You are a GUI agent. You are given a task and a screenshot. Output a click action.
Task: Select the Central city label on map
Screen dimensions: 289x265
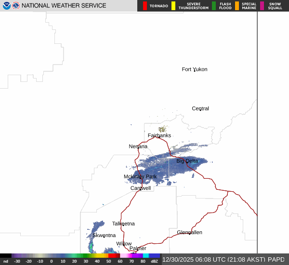(x=200, y=108)
